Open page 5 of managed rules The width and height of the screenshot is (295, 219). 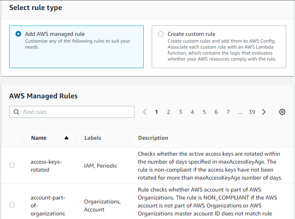[x=204, y=112]
